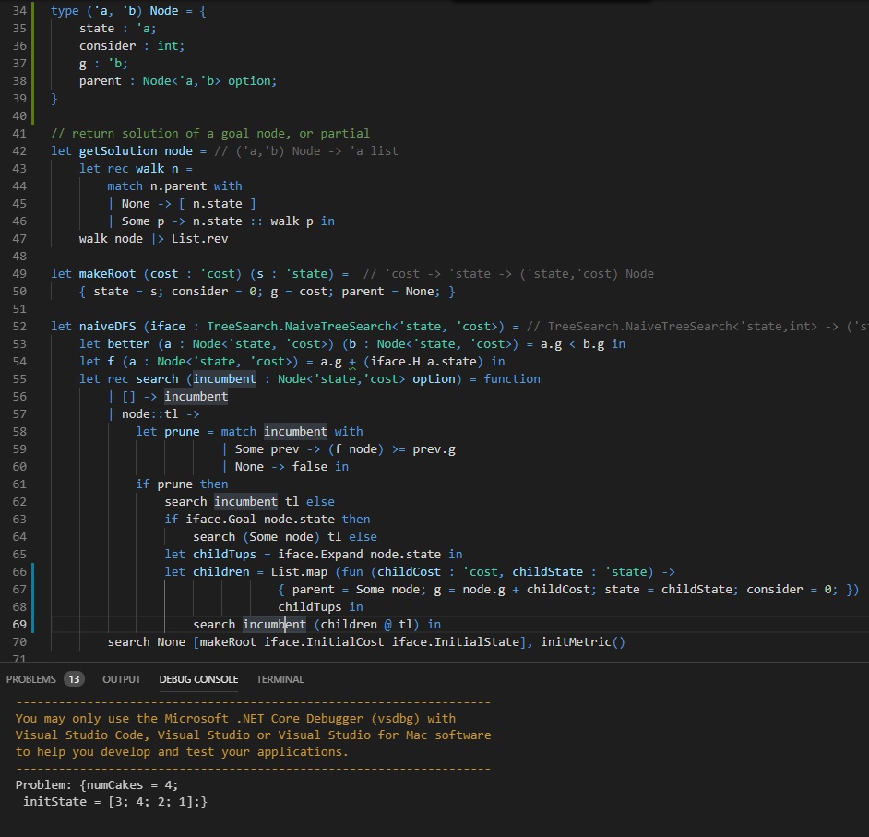Click the naiveDFS function name
Image resolution: width=869 pixels, height=837 pixels.
[x=107, y=327]
